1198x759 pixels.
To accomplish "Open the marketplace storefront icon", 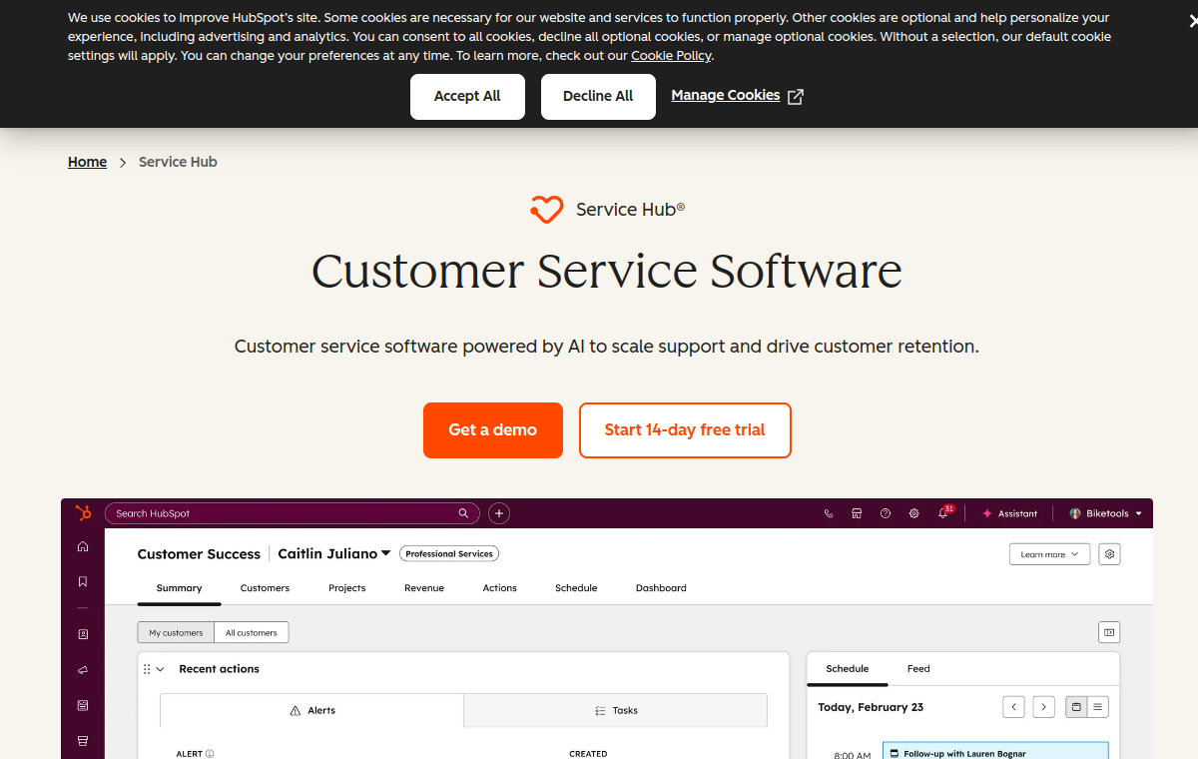I will (857, 513).
